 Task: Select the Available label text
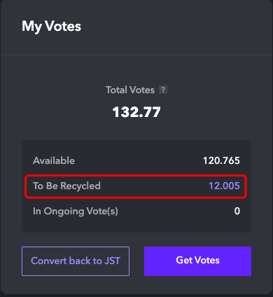[x=54, y=160]
